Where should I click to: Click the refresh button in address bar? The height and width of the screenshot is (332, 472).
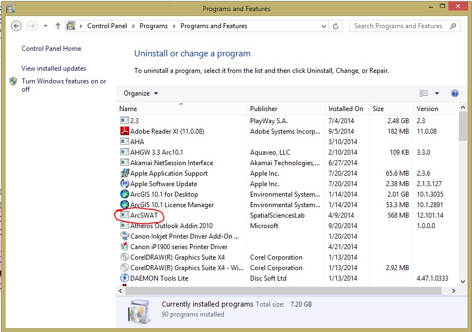(336, 25)
